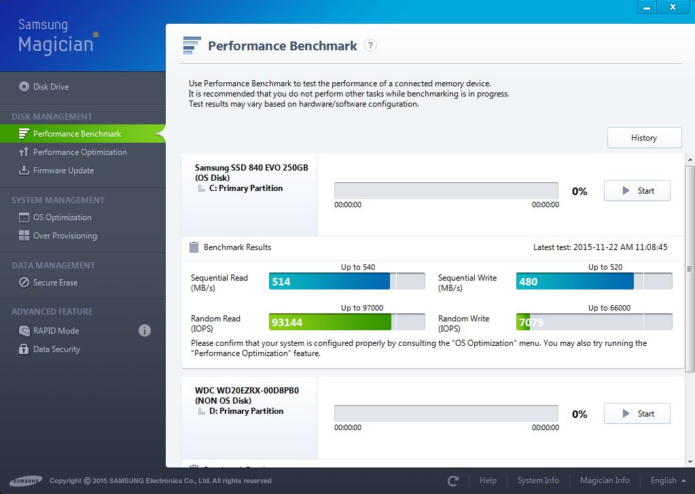Expand the English language dropdown
The height and width of the screenshot is (494, 695).
point(668,480)
